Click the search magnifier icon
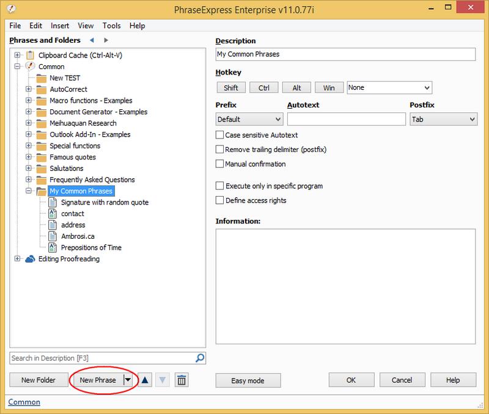 click(x=200, y=358)
